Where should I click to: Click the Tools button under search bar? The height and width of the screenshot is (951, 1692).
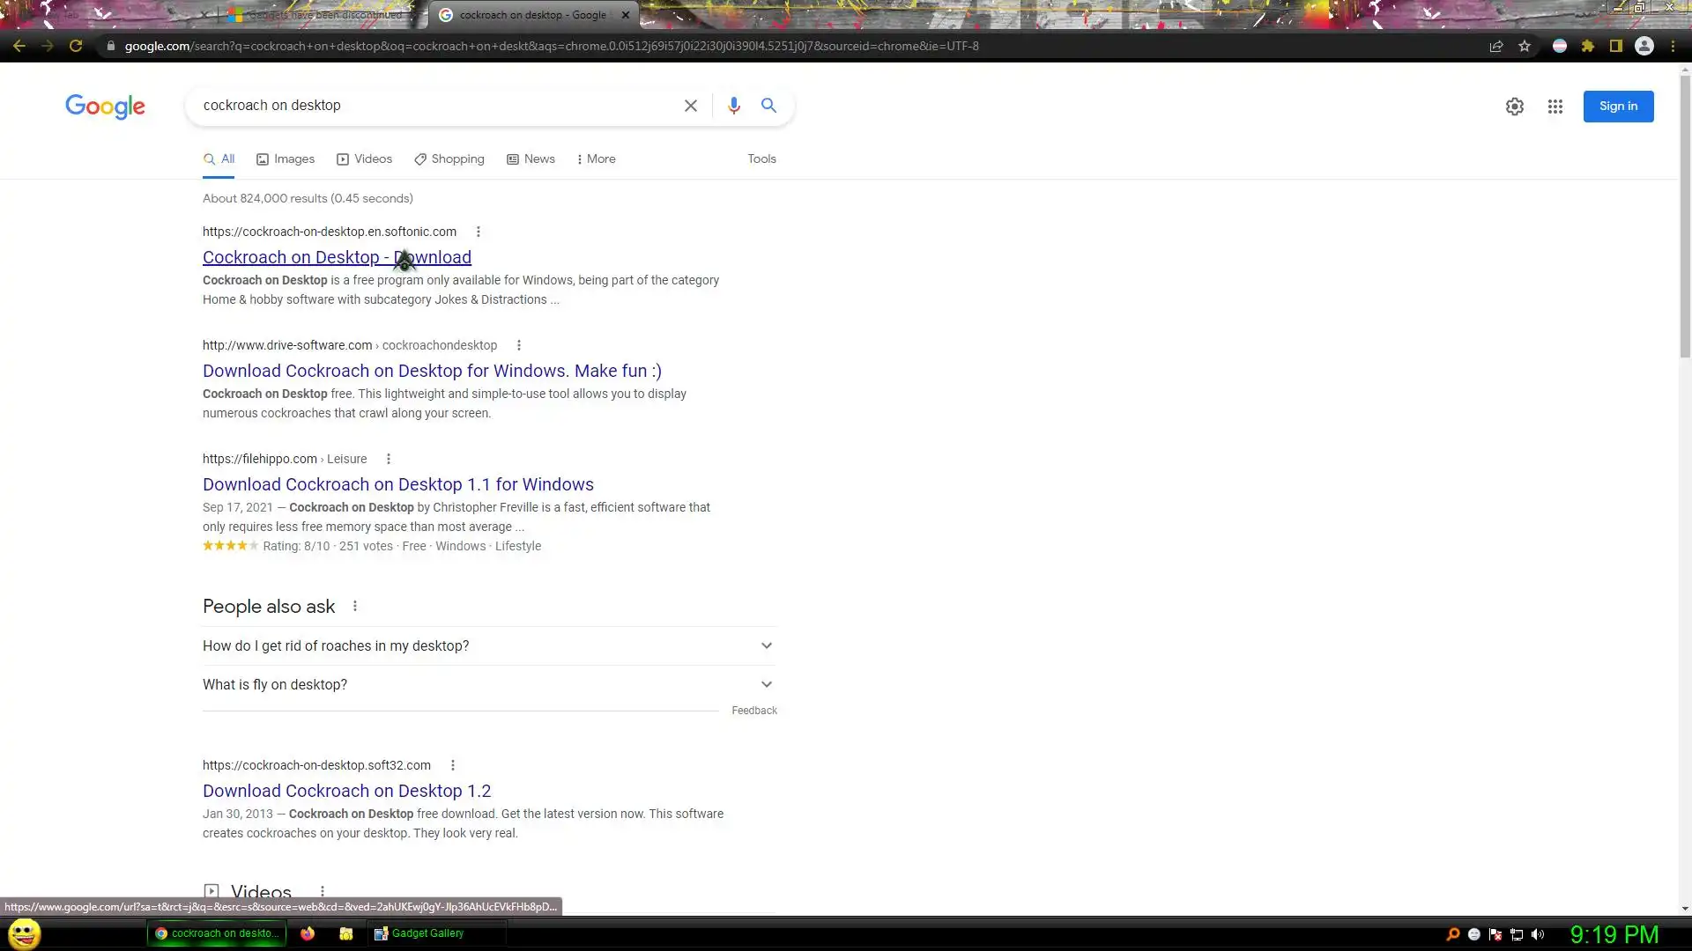[x=761, y=159]
